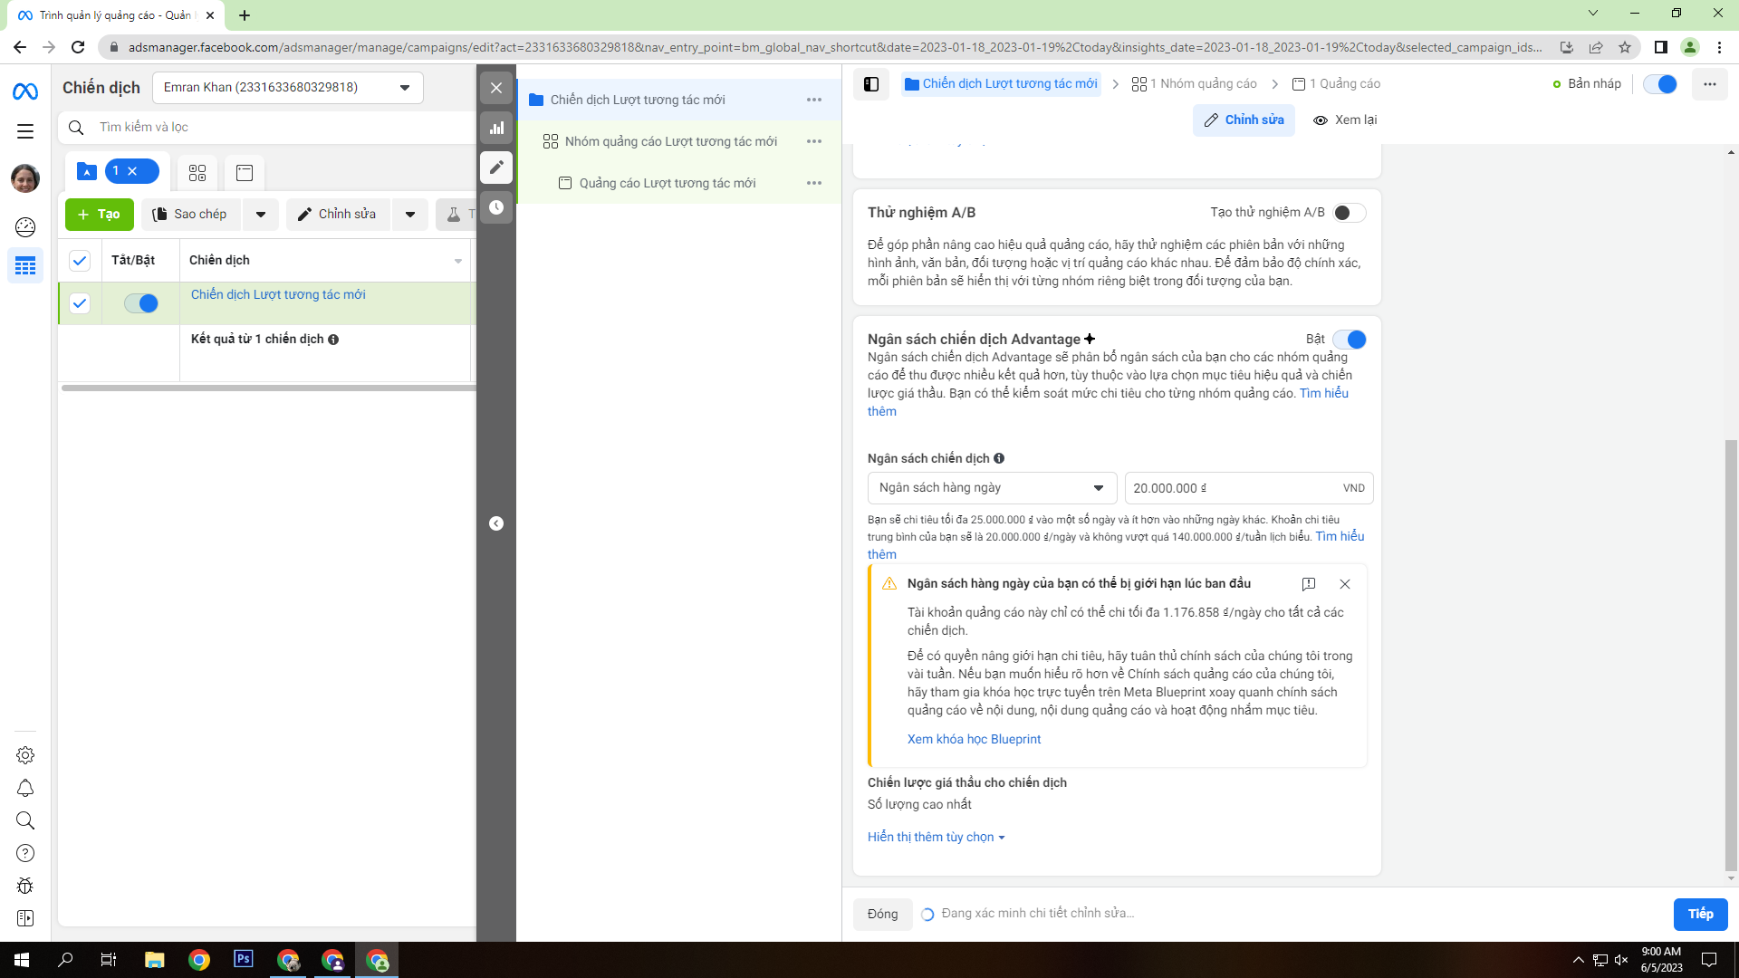Expand the Ngân sách hàng ngày dropdown

(991, 488)
